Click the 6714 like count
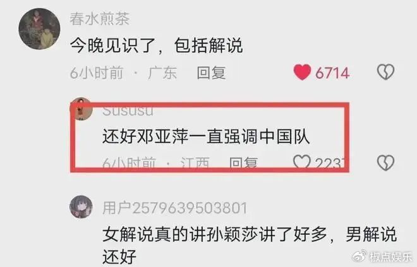Image resolution: width=417 pixels, height=267 pixels. coord(332,72)
